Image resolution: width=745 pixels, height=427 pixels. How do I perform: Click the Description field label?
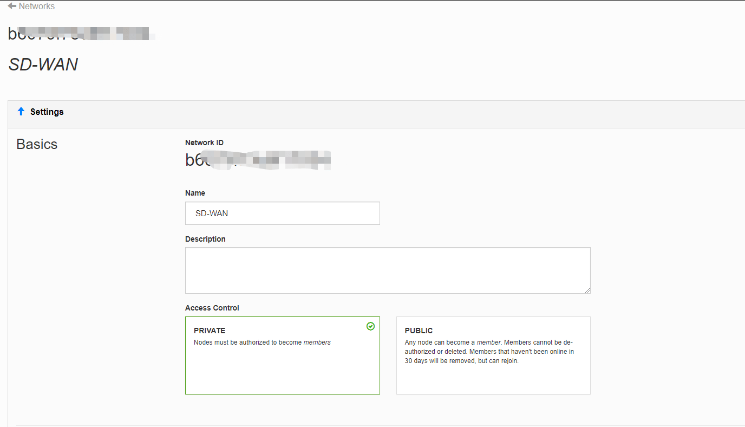pos(205,239)
